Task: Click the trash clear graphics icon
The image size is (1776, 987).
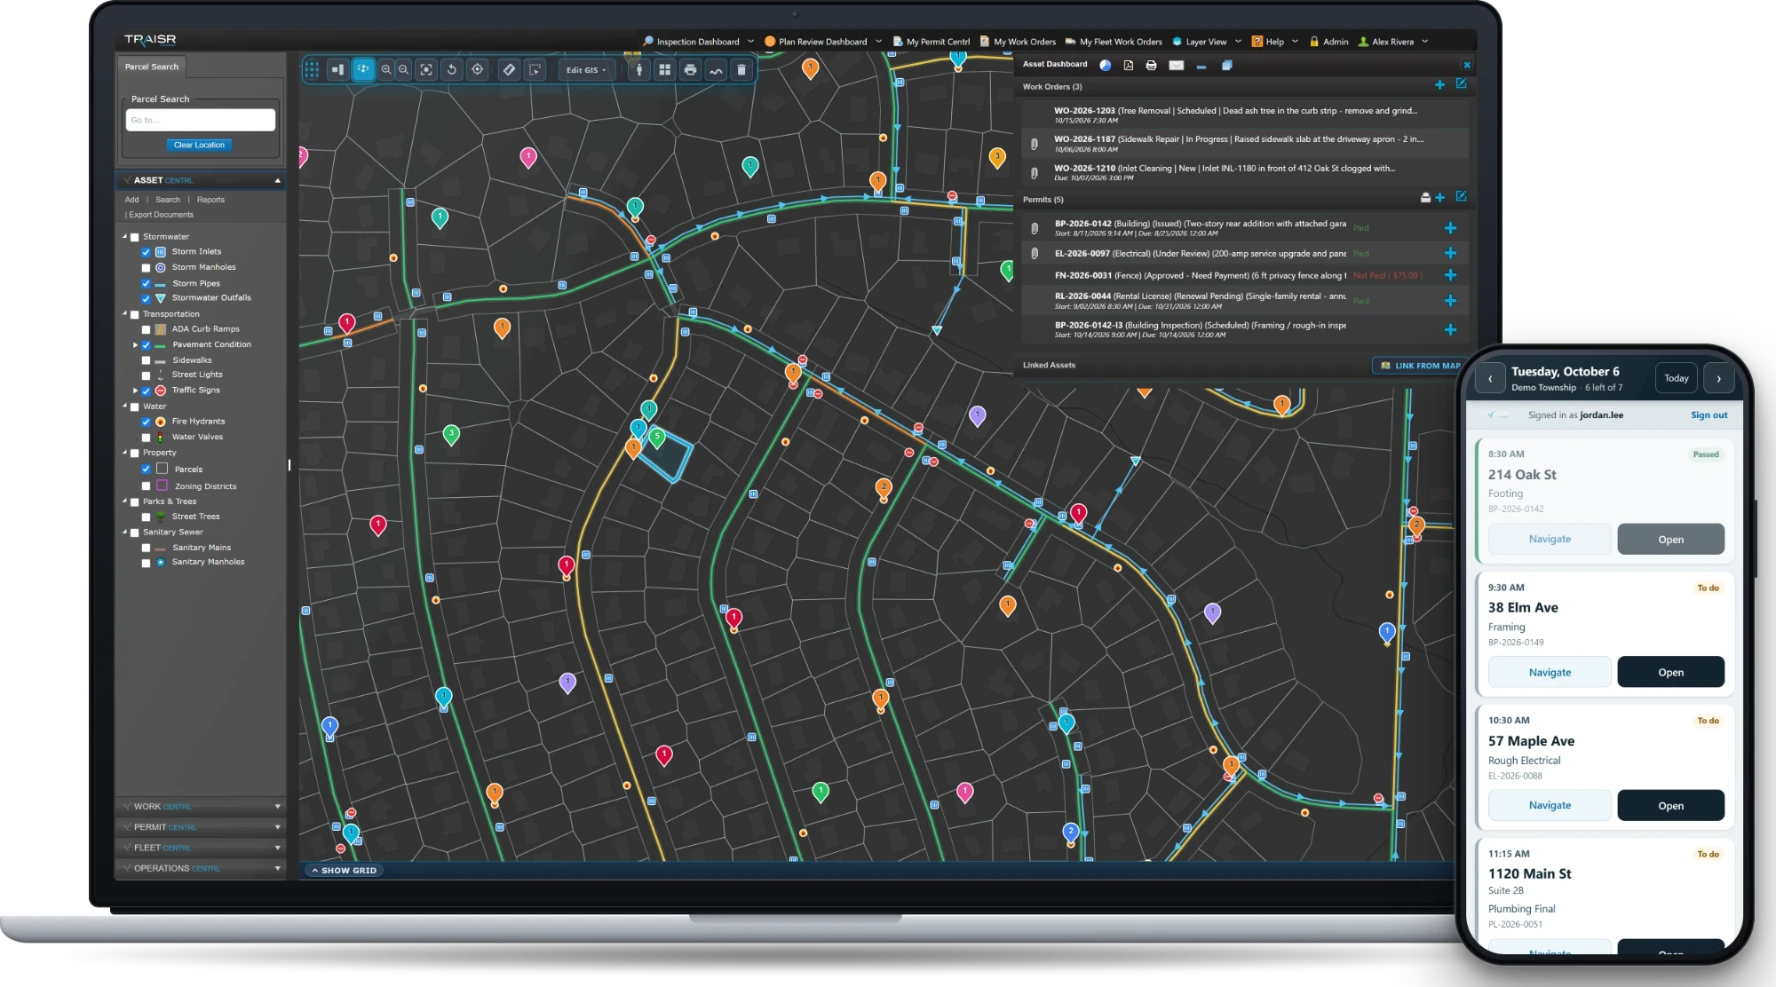Action: [741, 69]
